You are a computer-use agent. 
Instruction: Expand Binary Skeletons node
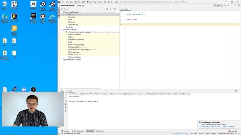pyautogui.click(x=66, y=34)
